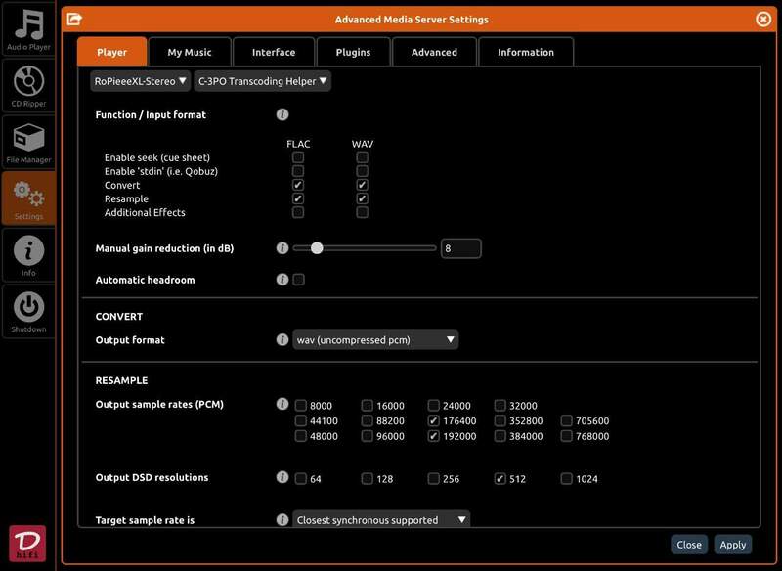
Task: Switch to the My Music tab
Action: tap(190, 52)
